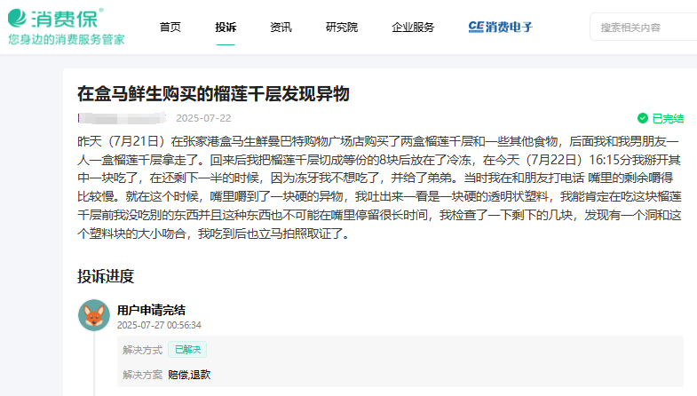Click the 解决方式 label

point(143,350)
